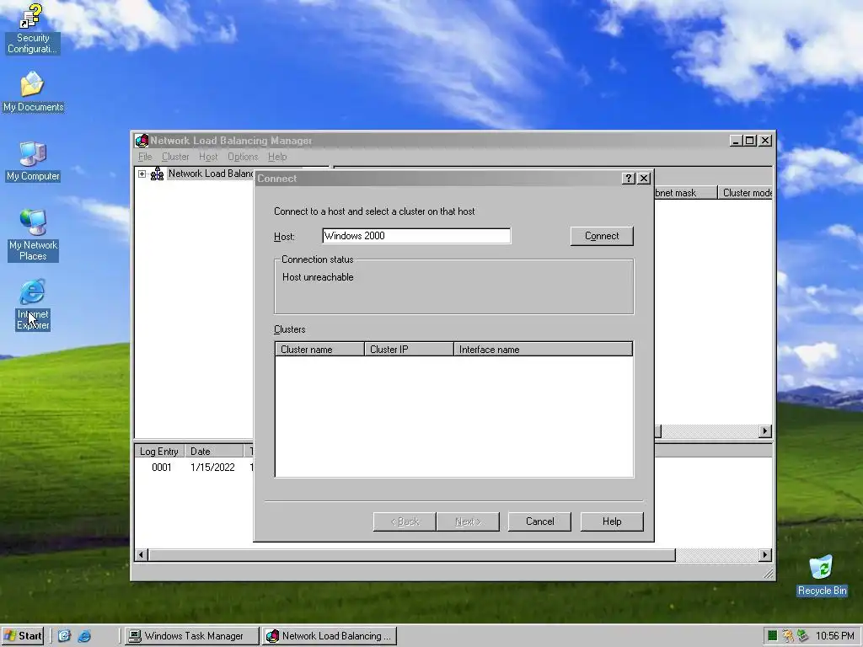
Task: Close the Connect dialog
Action: coord(644,179)
